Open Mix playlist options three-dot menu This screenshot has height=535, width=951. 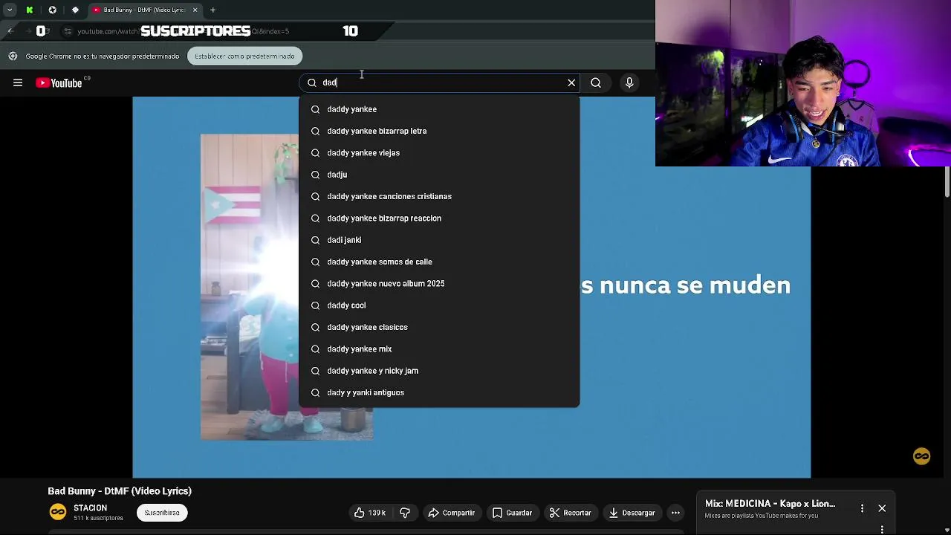(x=862, y=508)
